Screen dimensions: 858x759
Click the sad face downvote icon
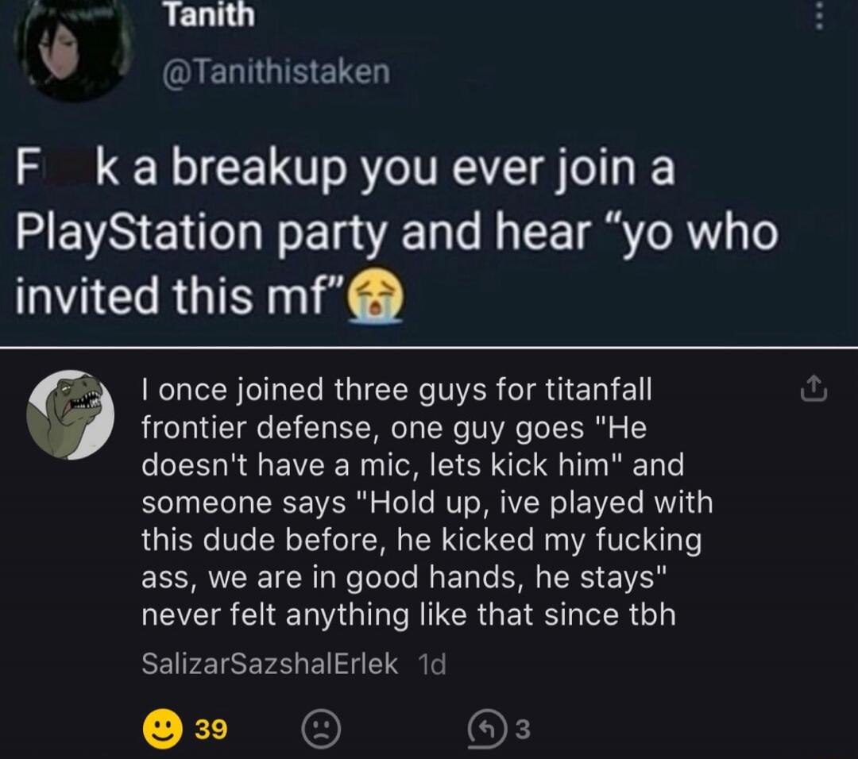[321, 729]
